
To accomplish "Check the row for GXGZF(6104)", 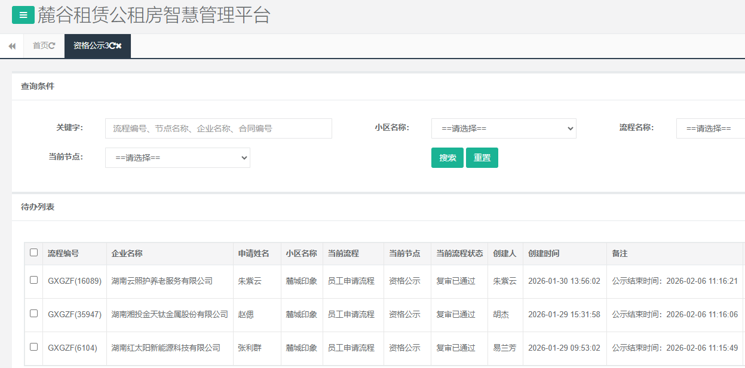I will point(33,347).
